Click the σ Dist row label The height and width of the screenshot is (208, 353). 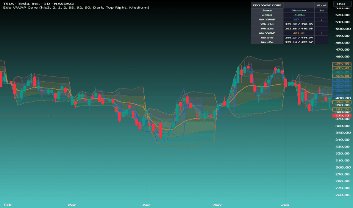tap(267, 15)
